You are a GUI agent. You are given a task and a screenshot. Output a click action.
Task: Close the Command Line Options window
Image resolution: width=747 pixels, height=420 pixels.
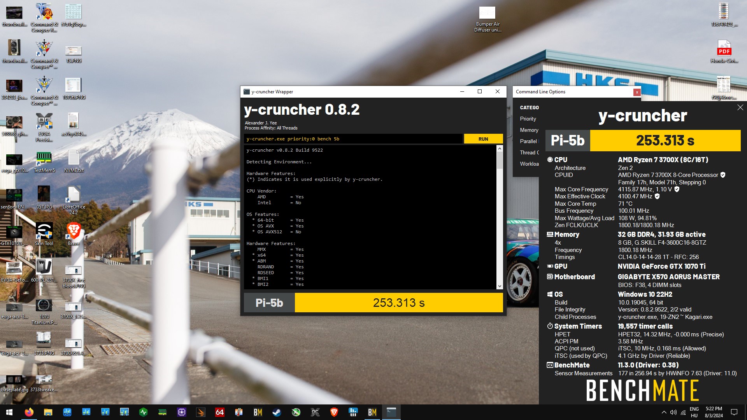637,92
